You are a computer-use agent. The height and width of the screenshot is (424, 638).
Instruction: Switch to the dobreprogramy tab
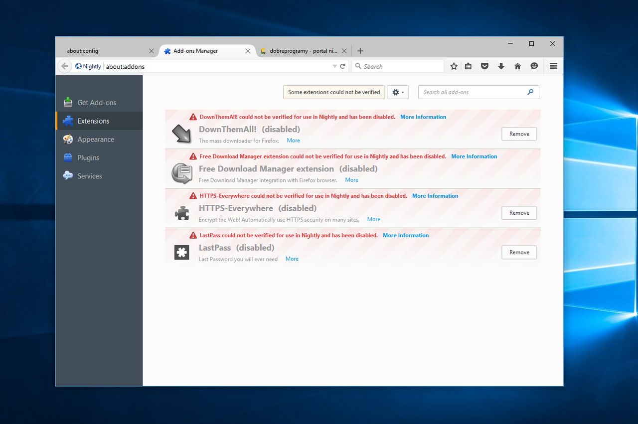304,51
